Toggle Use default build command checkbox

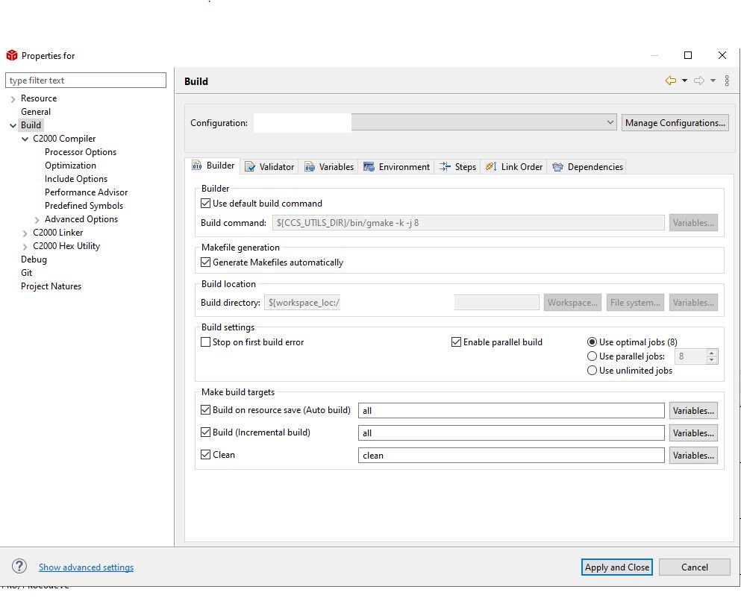tap(205, 204)
